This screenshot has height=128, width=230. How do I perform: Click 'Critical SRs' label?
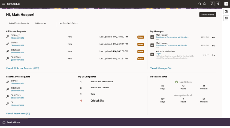[x=97, y=101]
